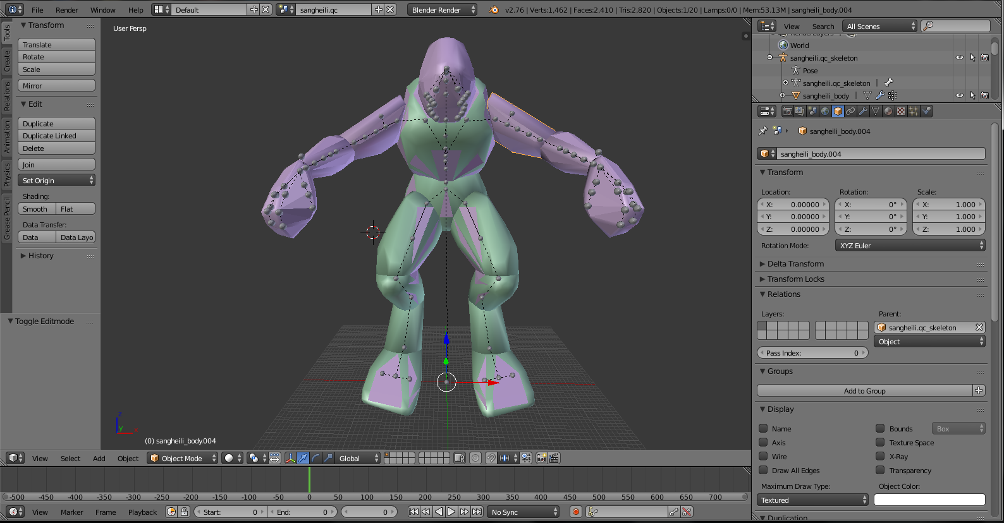Image resolution: width=1004 pixels, height=523 pixels.
Task: Click the Particles properties tab
Action: (x=914, y=111)
